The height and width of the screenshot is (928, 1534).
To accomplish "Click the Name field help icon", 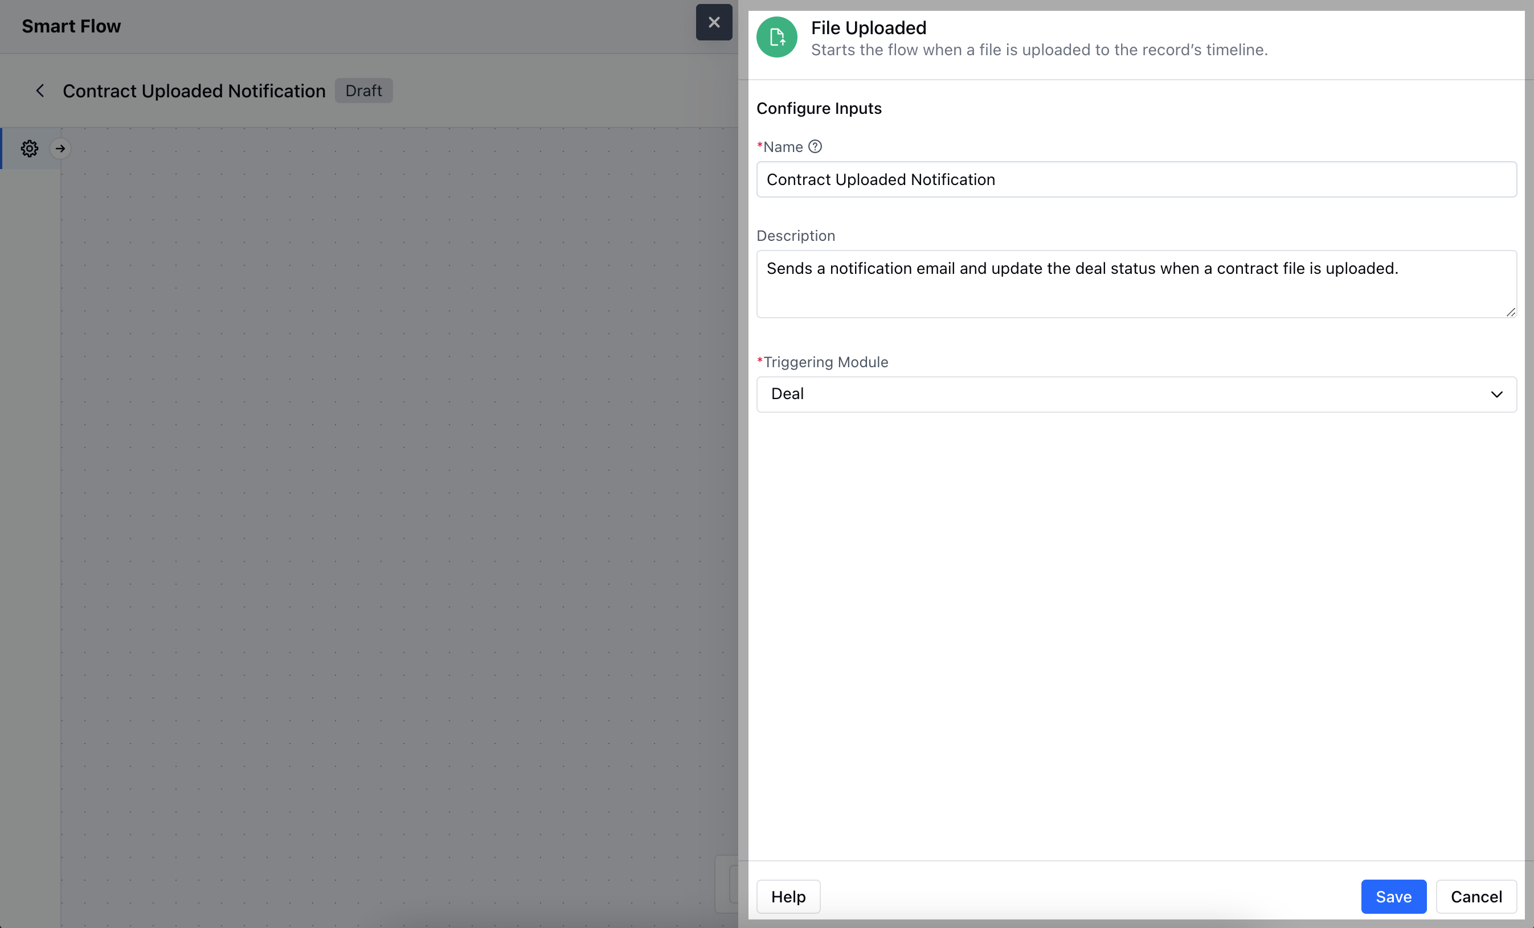I will coord(815,146).
